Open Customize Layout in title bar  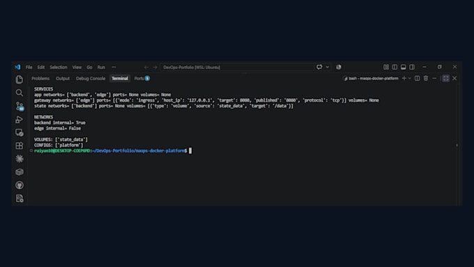[386, 67]
